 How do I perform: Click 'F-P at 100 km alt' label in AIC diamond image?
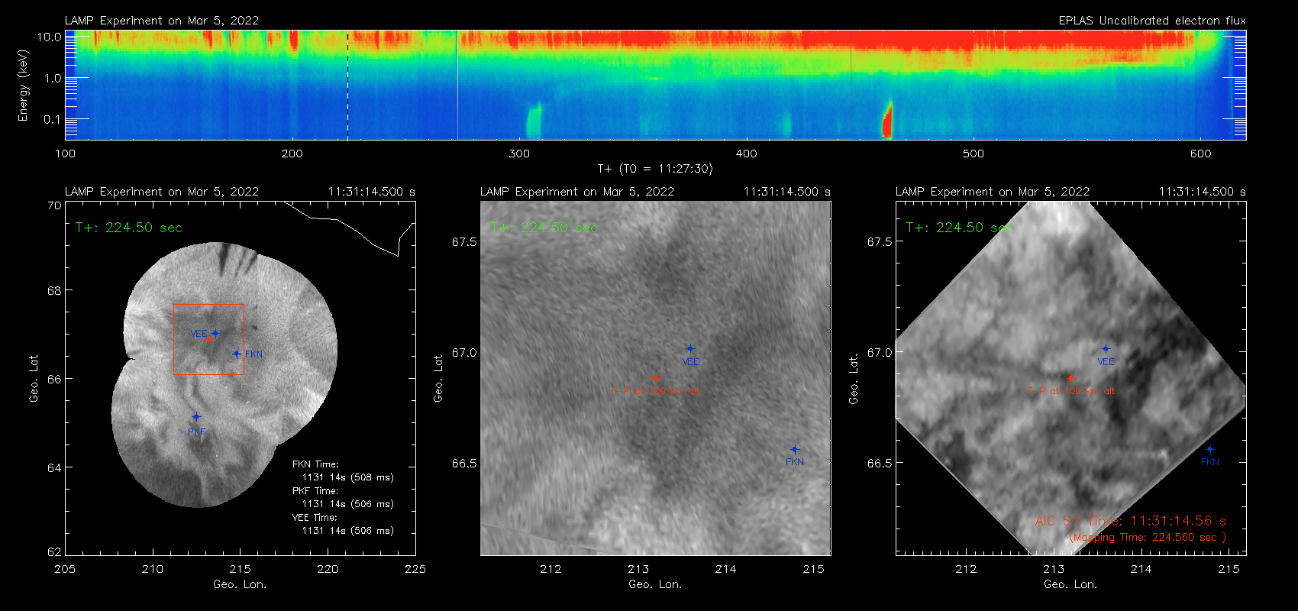point(1070,391)
